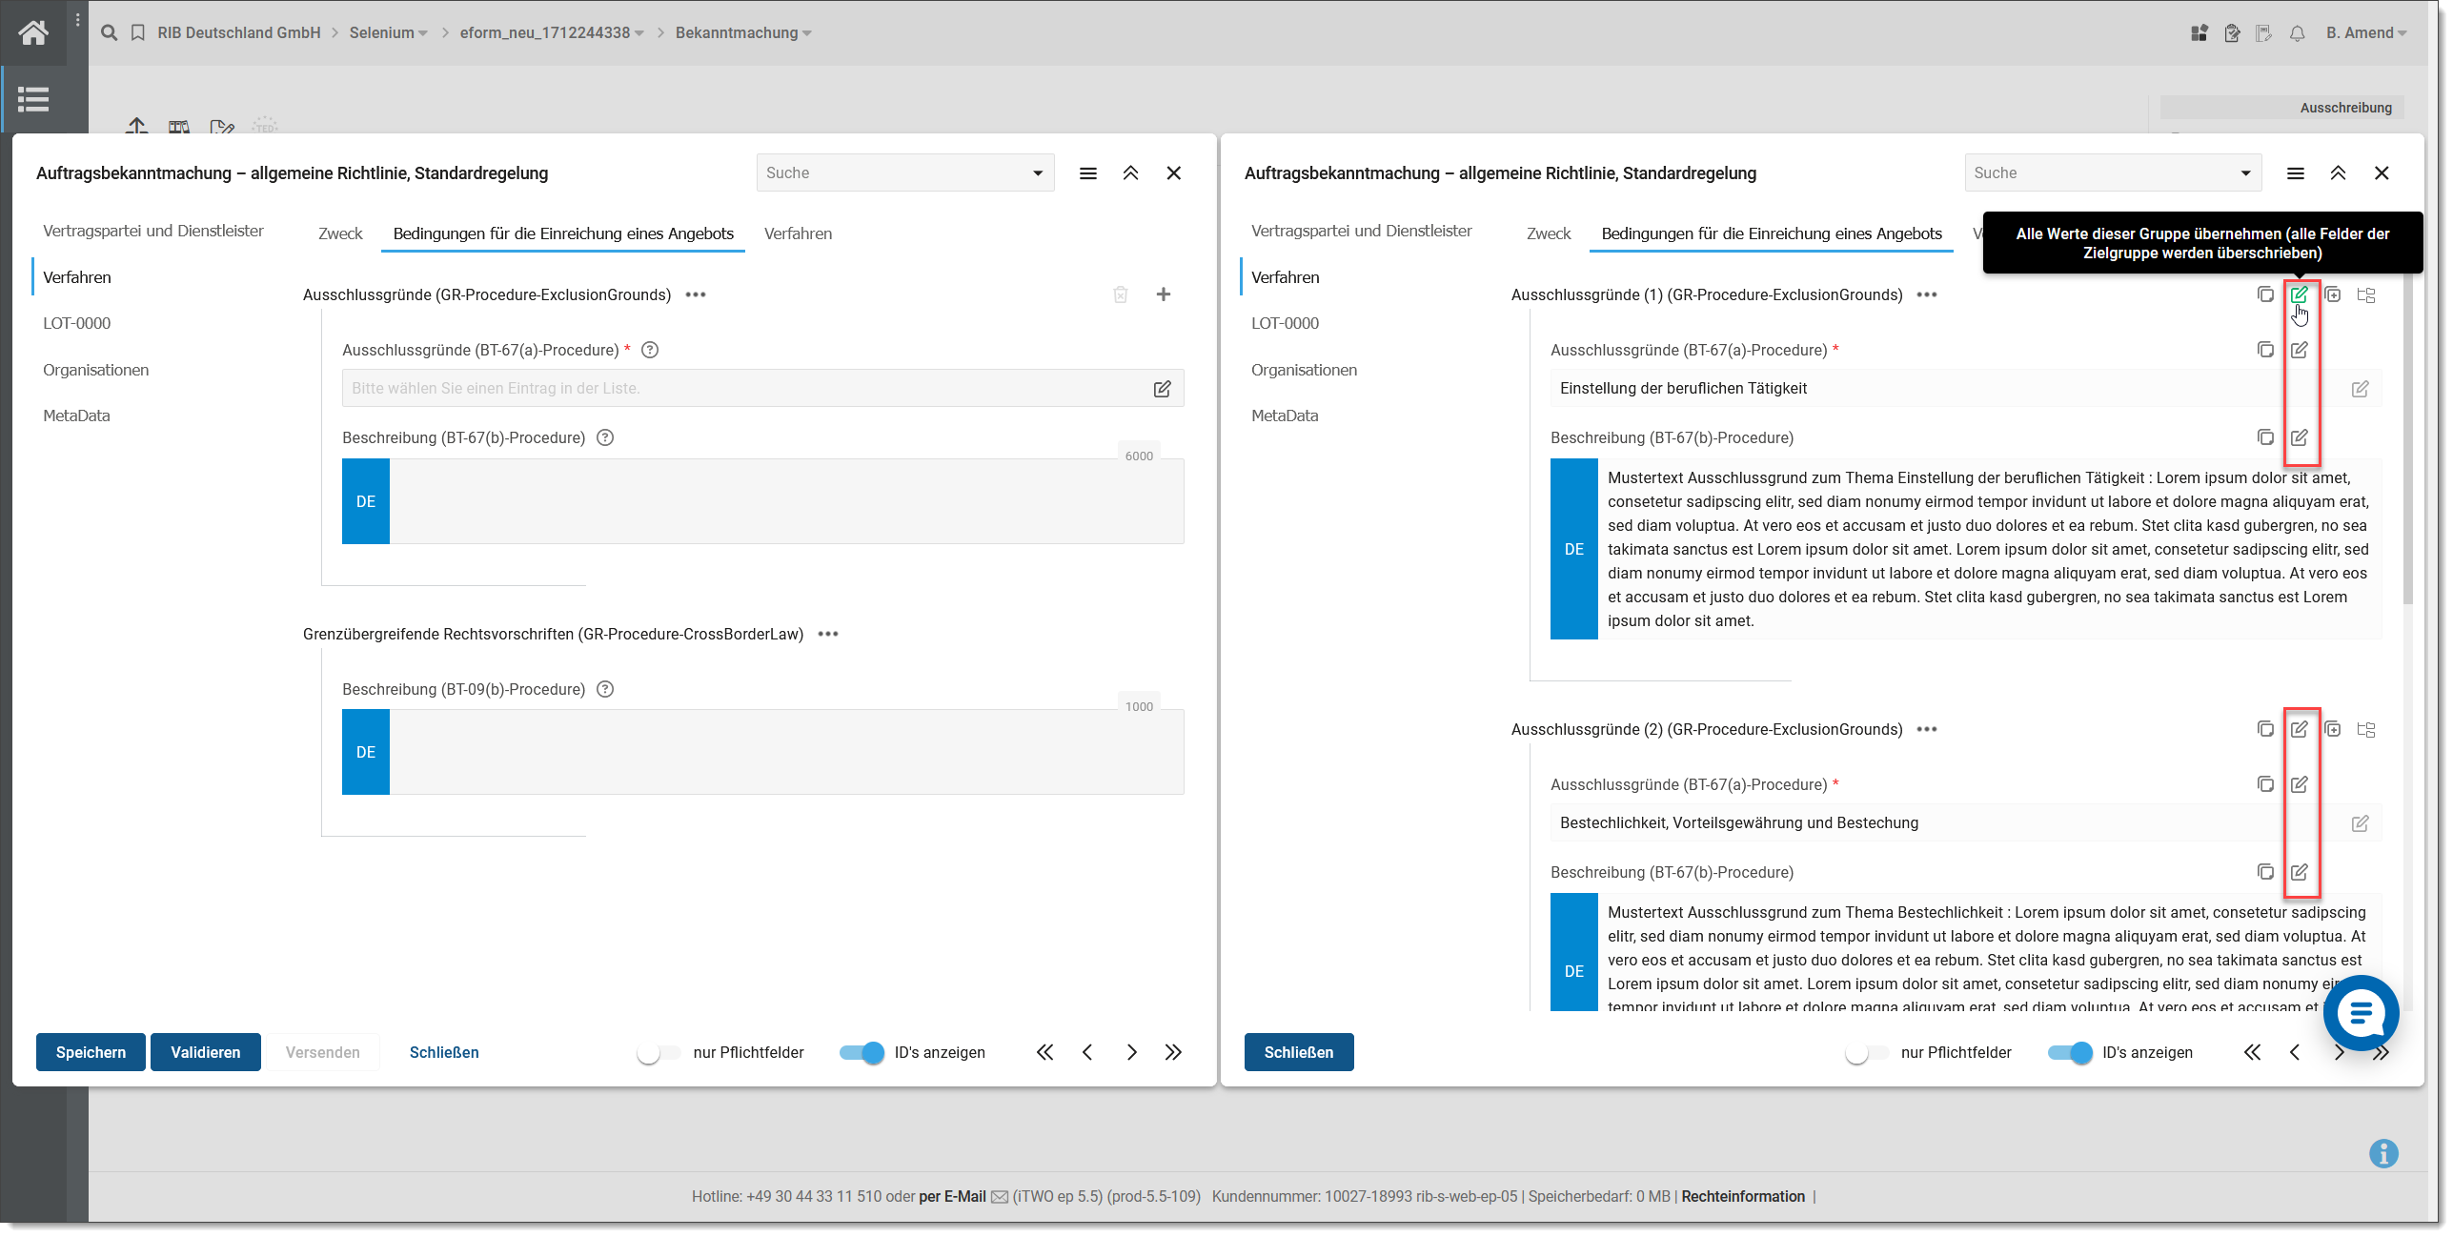Click the magnifier search icon in breadcrumb bar
Screen dimensions: 2453x1237
[x=110, y=32]
